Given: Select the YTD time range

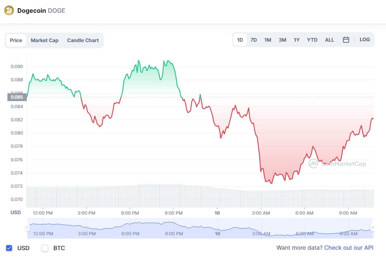Looking at the screenshot, I should pyautogui.click(x=312, y=40).
